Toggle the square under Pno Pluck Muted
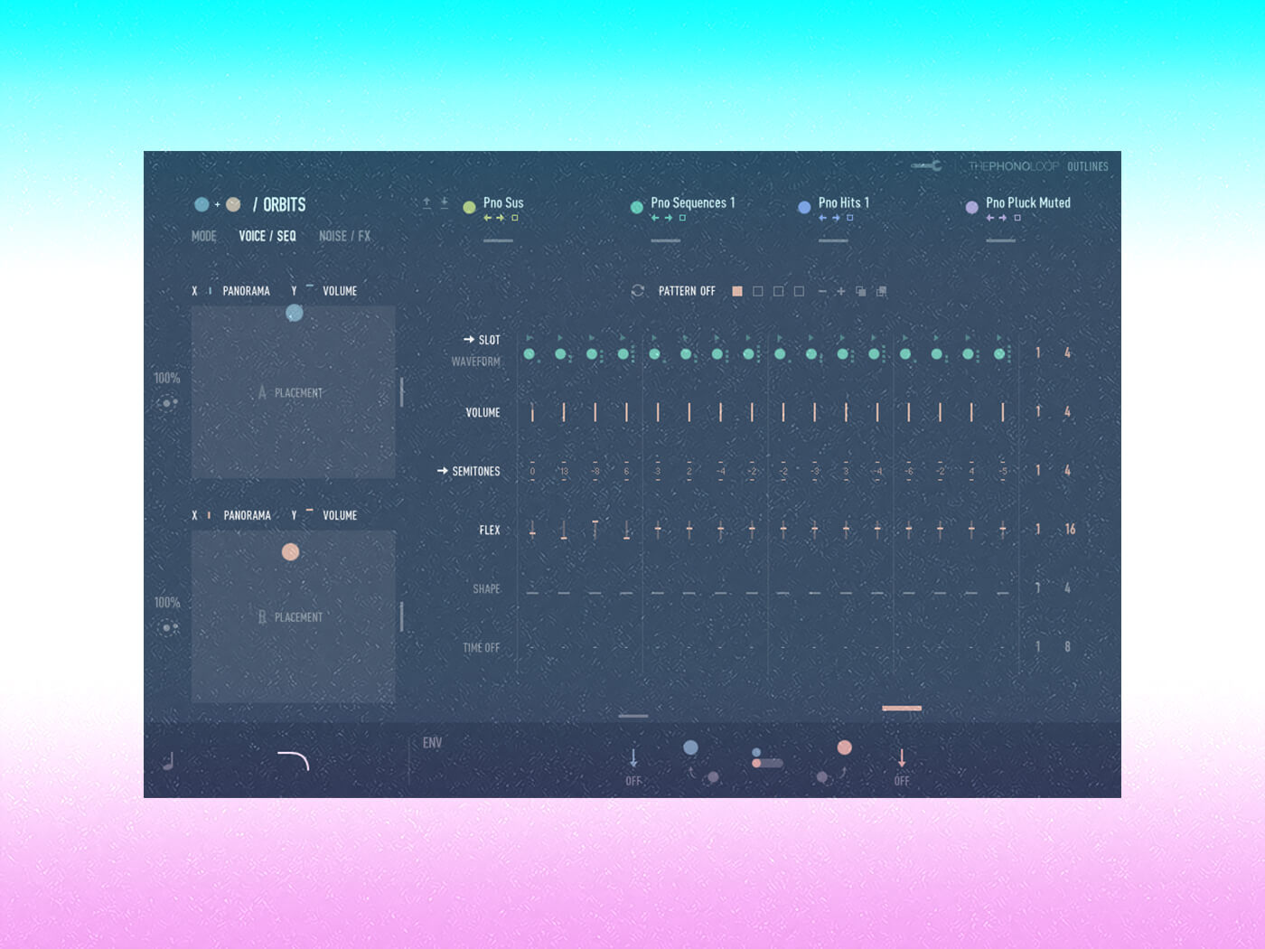Screen dimensions: 1265x949 [x=1017, y=218]
